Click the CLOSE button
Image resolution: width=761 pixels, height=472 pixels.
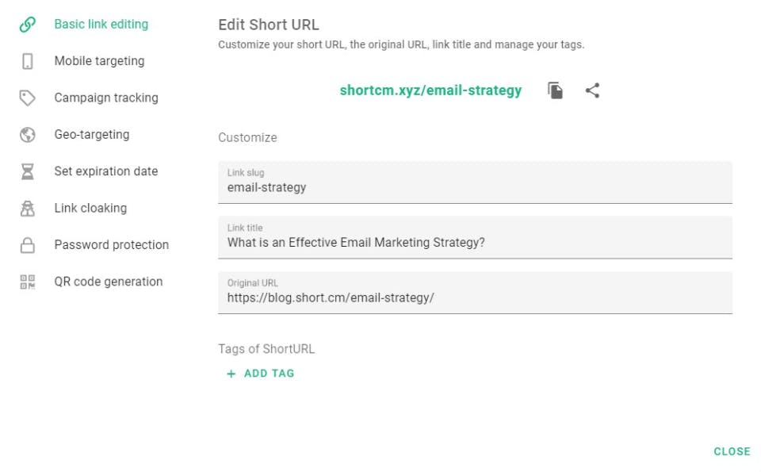[x=731, y=451]
